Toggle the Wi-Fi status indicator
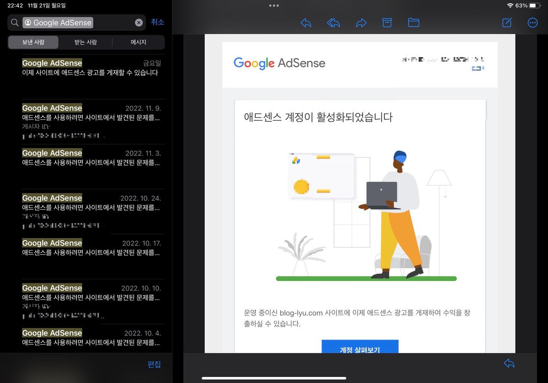 click(x=511, y=5)
